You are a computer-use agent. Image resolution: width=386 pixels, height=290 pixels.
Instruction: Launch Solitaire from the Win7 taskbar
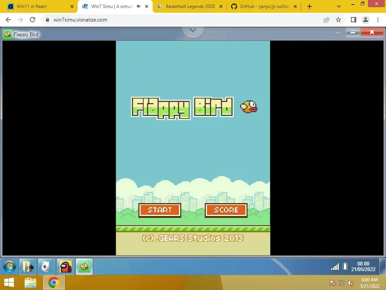coord(46,267)
